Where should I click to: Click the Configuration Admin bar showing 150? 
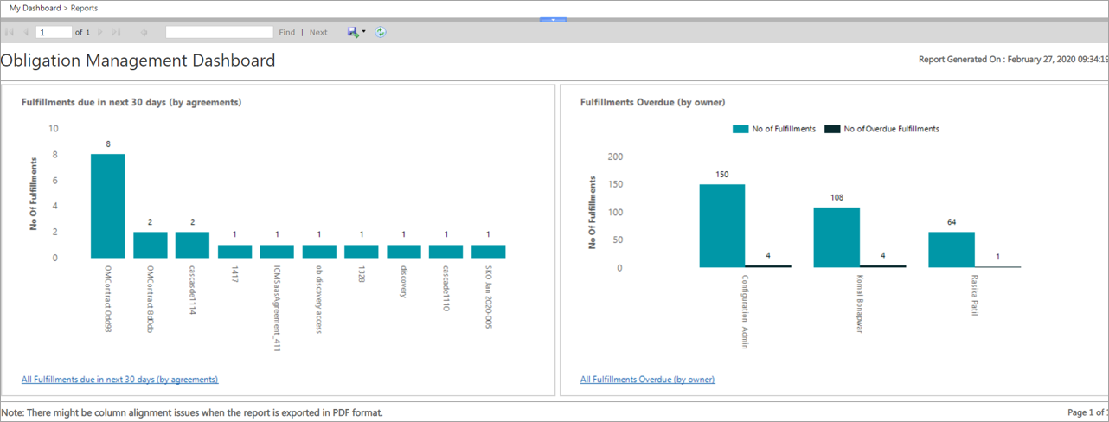pos(722,225)
